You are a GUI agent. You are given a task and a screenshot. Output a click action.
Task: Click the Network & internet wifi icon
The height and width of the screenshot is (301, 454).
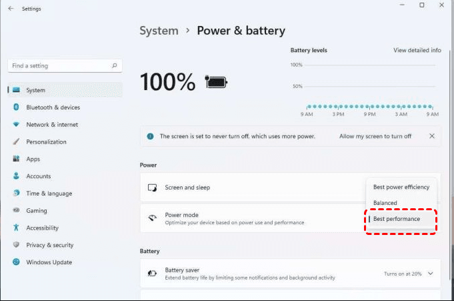pyautogui.click(x=16, y=125)
